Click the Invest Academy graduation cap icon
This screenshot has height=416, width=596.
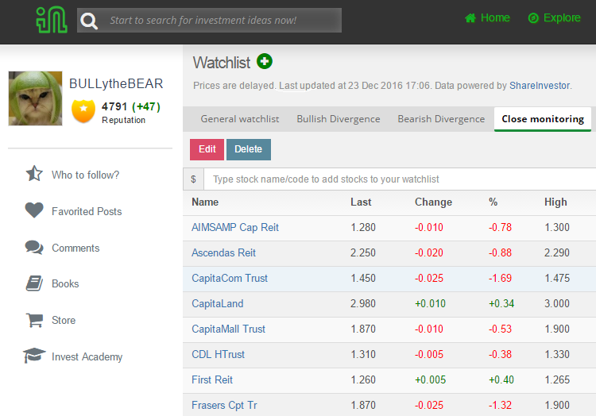click(x=34, y=356)
